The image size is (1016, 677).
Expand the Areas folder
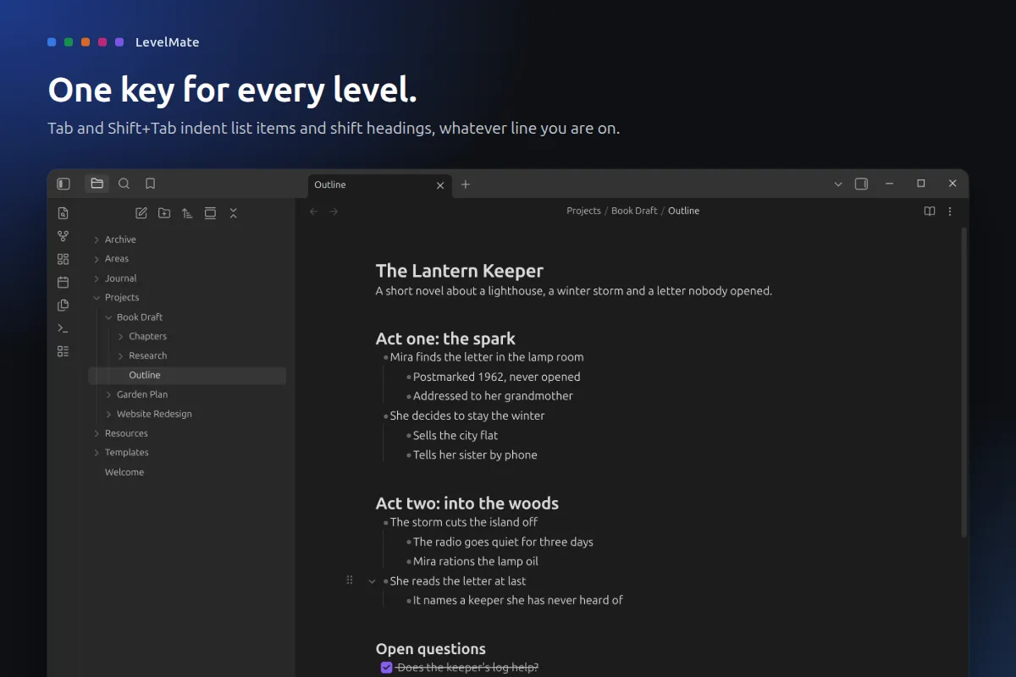(x=97, y=259)
